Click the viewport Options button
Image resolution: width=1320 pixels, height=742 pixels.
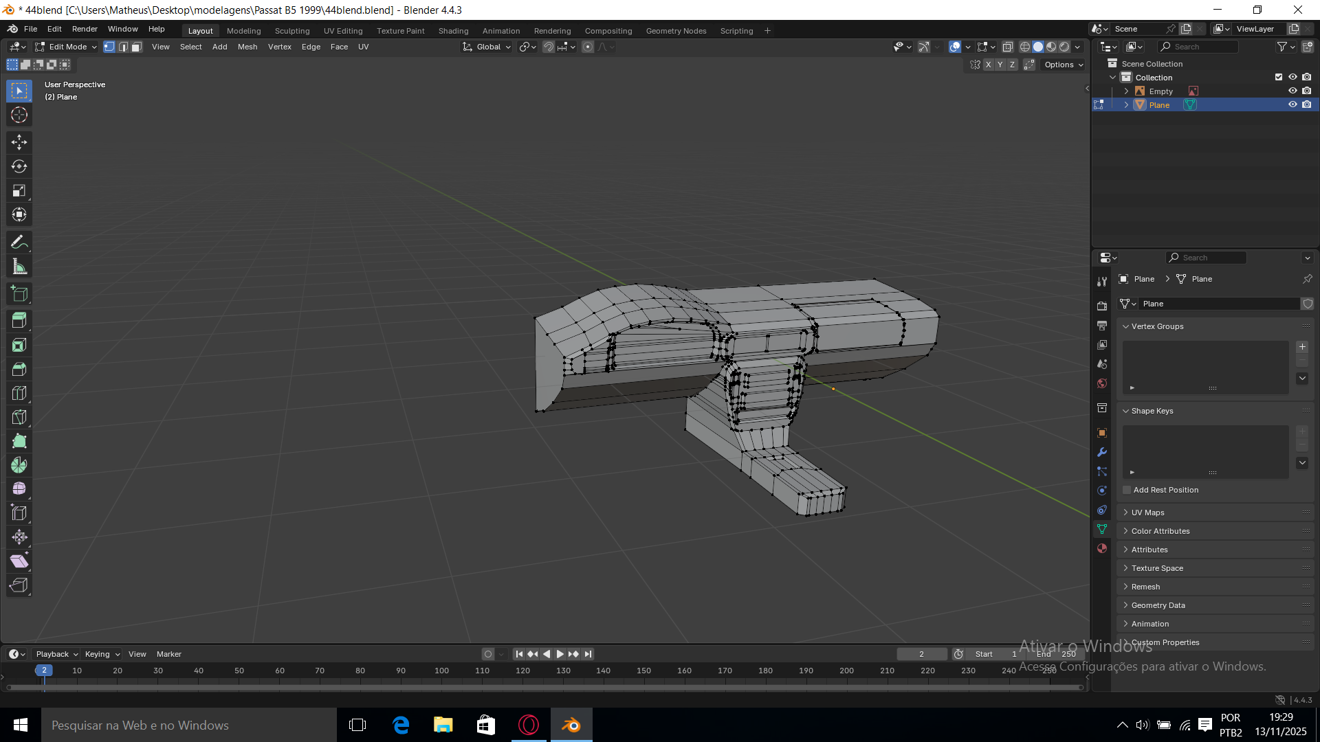pos(1063,65)
